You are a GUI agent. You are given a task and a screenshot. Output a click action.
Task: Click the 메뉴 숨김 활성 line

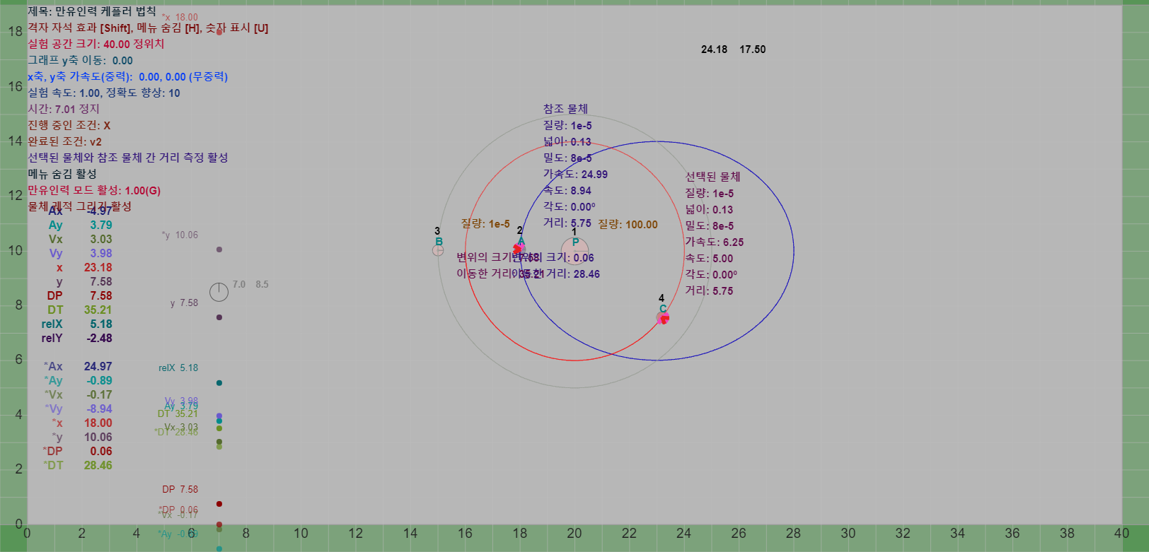pyautogui.click(x=62, y=174)
